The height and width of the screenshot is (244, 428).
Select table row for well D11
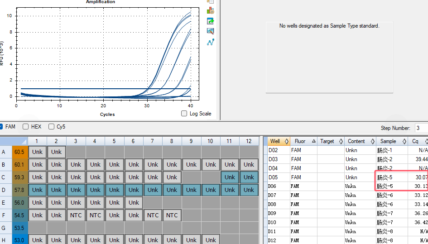pyautogui.click(x=348, y=231)
